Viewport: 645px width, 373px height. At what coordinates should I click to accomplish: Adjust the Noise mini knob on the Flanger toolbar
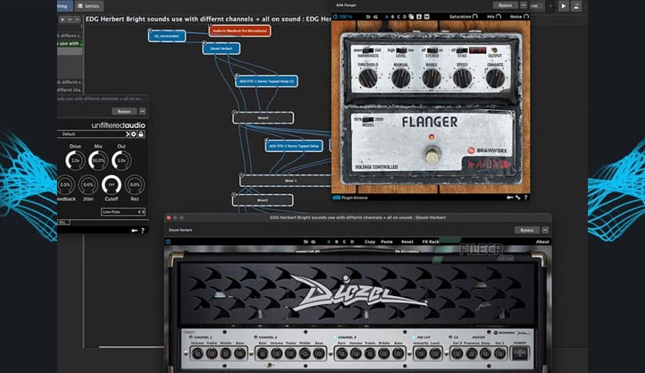[526, 17]
